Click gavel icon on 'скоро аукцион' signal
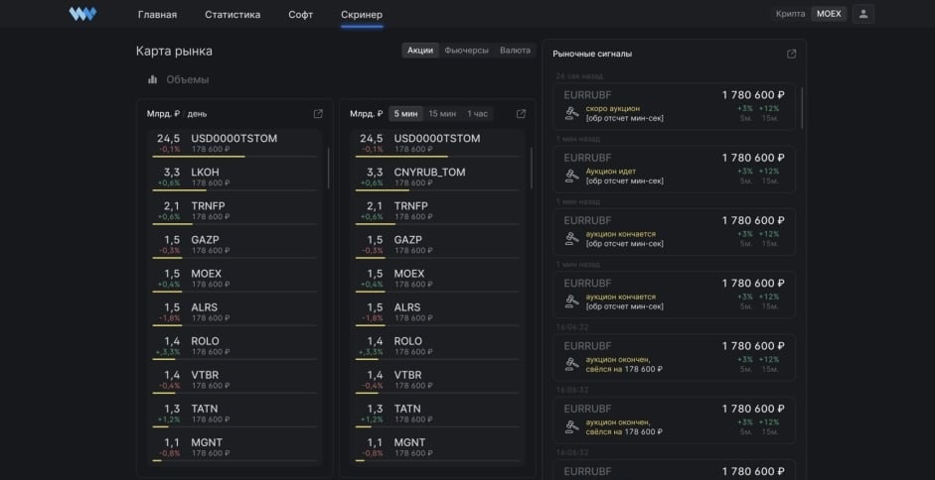Image resolution: width=935 pixels, height=480 pixels. coord(571,113)
